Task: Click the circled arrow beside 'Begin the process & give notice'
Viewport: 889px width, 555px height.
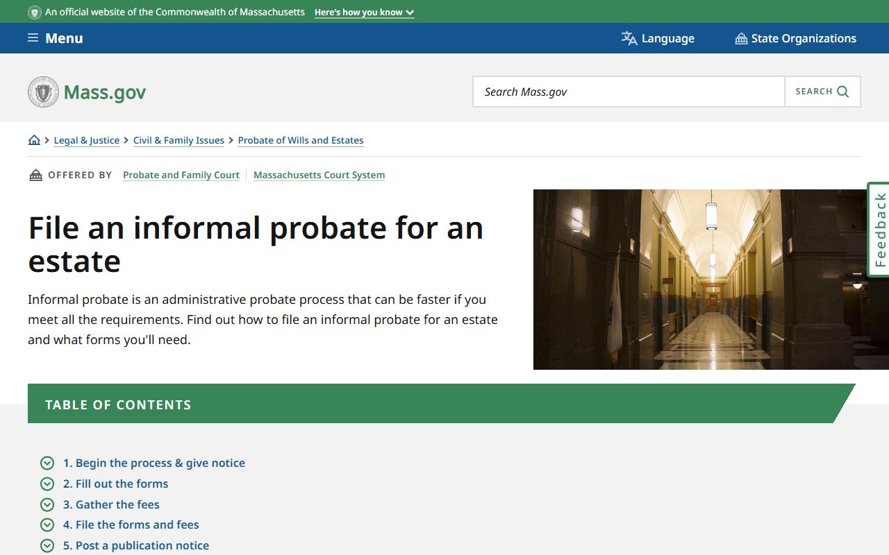Action: 47,463
